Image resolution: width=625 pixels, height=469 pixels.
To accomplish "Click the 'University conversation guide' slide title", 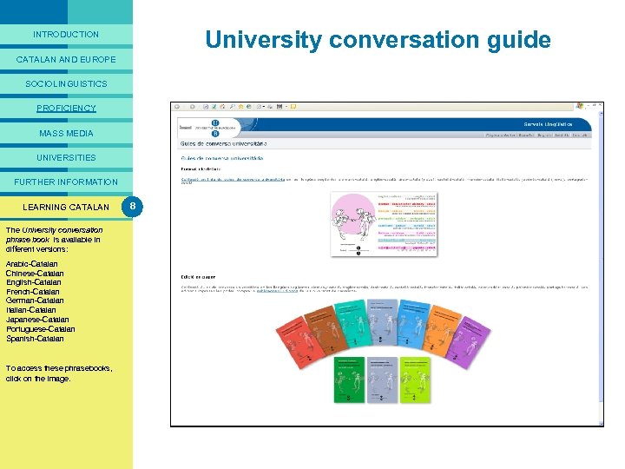I will click(x=378, y=40).
